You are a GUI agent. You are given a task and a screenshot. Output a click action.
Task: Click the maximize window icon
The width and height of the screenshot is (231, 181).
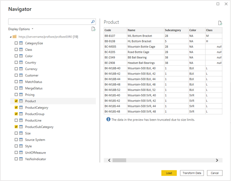point(218,4)
